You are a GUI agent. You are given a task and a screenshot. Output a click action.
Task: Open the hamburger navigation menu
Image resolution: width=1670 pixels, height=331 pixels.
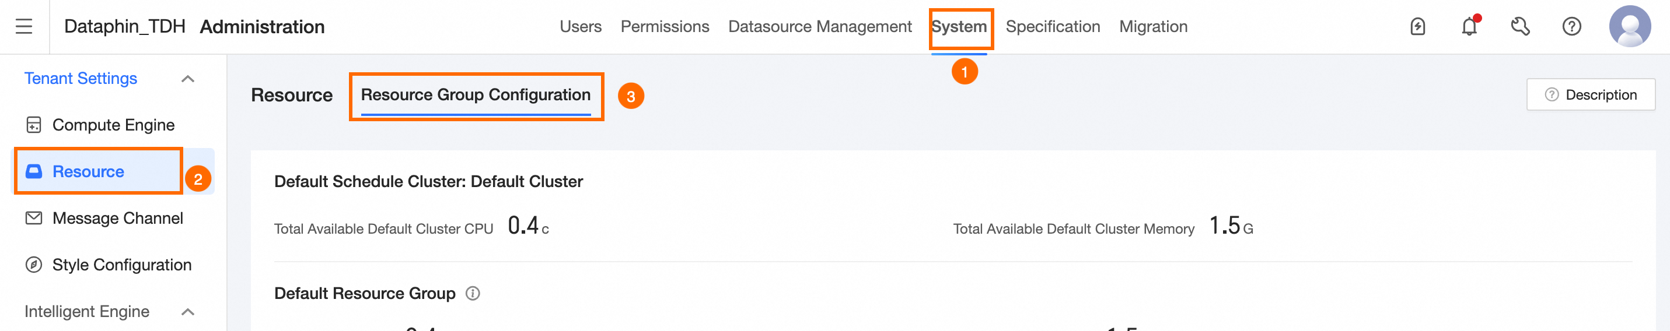24,27
